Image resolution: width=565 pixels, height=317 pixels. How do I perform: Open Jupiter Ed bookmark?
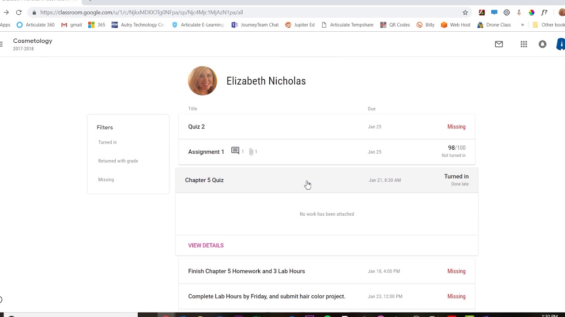coord(300,25)
